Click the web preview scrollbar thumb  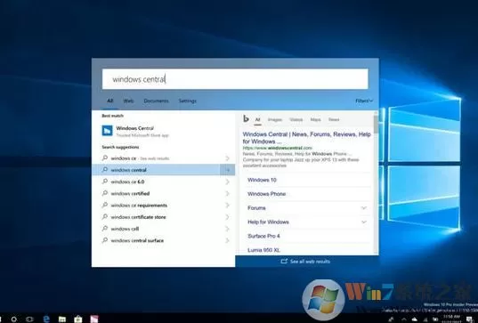click(376, 124)
